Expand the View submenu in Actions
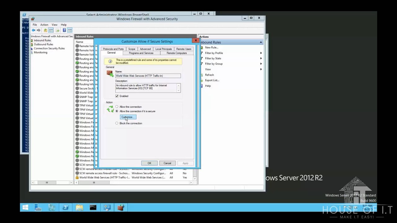The image size is (397, 223). (x=261, y=69)
